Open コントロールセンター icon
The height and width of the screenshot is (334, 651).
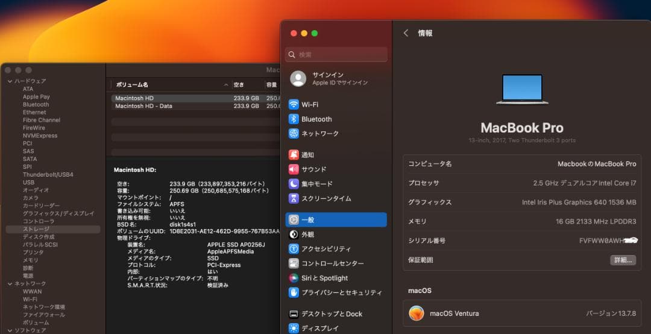tap(294, 263)
